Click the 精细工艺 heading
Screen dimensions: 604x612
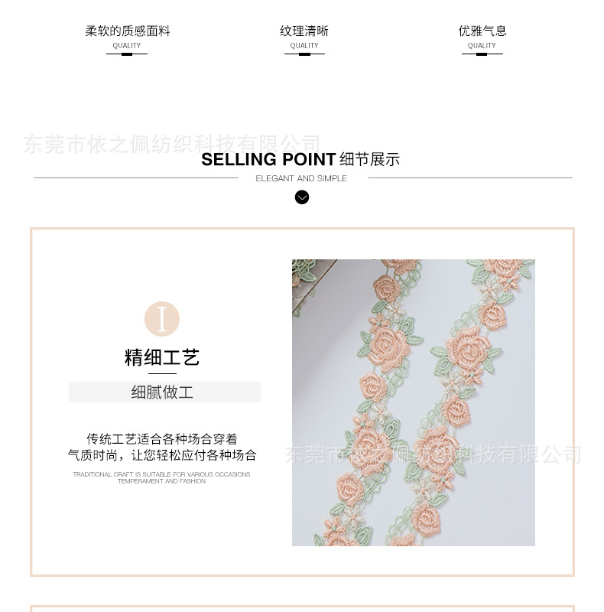(162, 357)
